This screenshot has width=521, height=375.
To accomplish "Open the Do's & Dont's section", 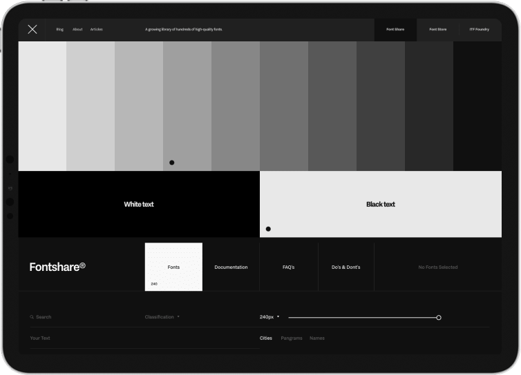I will (x=345, y=267).
